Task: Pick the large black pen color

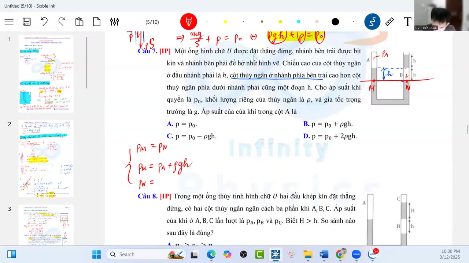Action: (335, 22)
